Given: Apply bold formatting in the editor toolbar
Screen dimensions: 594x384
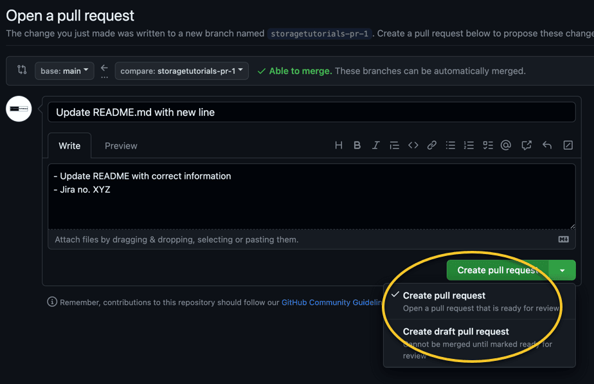Looking at the screenshot, I should pos(357,145).
